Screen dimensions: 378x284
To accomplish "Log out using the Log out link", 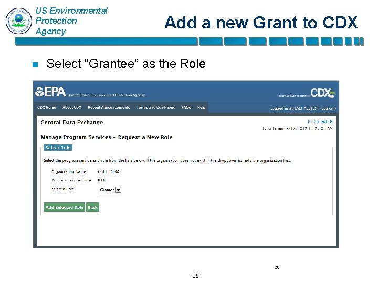I will coord(328,108).
